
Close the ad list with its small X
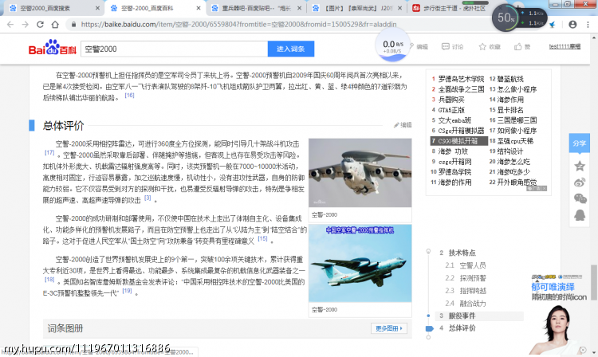coord(544,188)
